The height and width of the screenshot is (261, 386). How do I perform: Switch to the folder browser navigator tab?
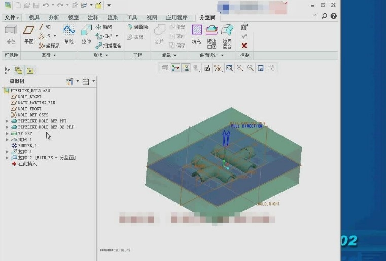19,71
